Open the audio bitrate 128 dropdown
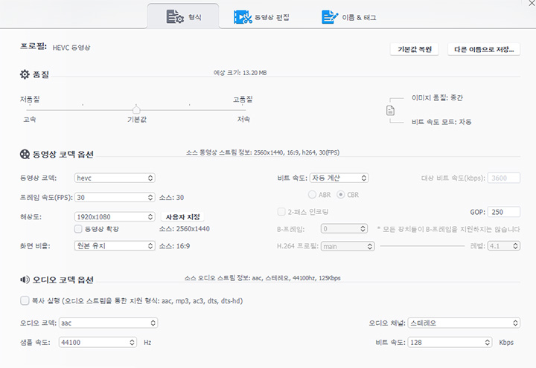 tap(450, 343)
